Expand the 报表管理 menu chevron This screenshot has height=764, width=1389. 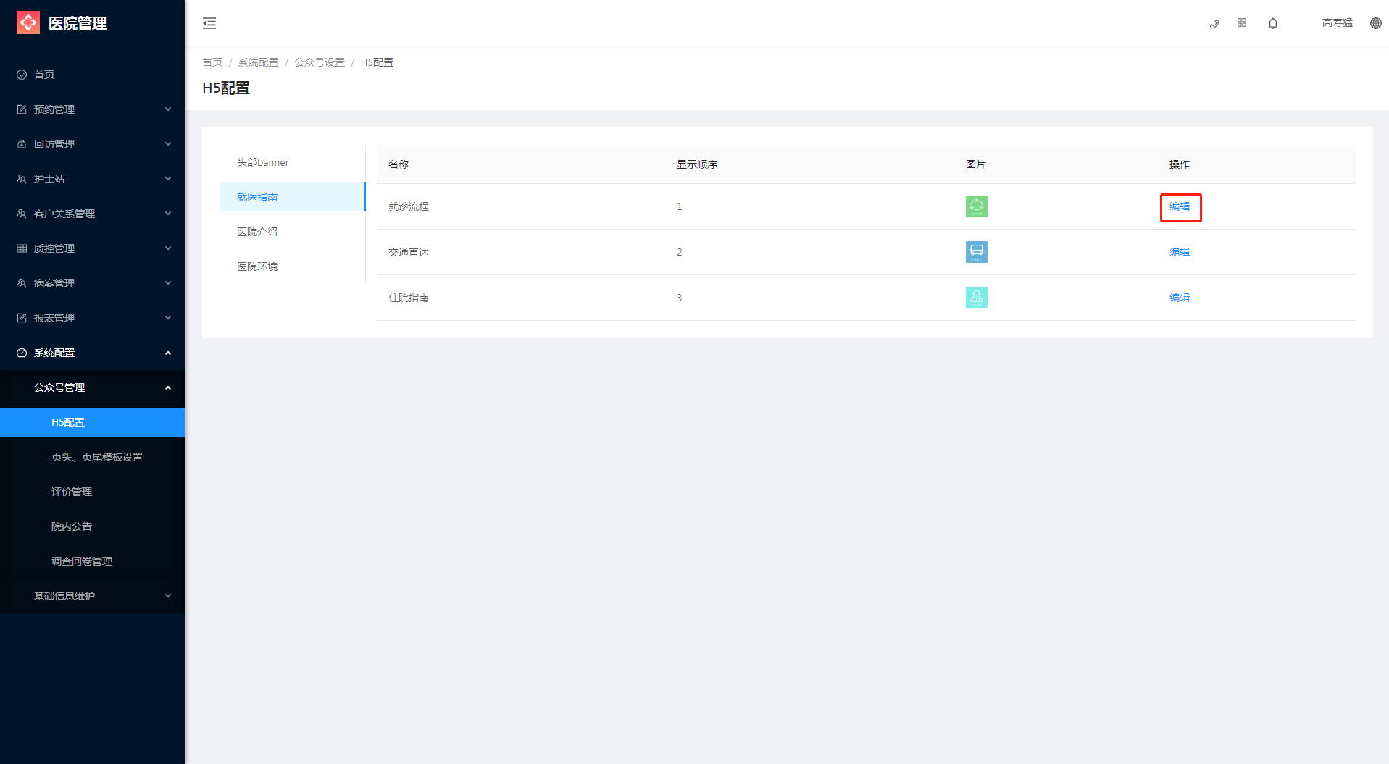click(x=168, y=318)
